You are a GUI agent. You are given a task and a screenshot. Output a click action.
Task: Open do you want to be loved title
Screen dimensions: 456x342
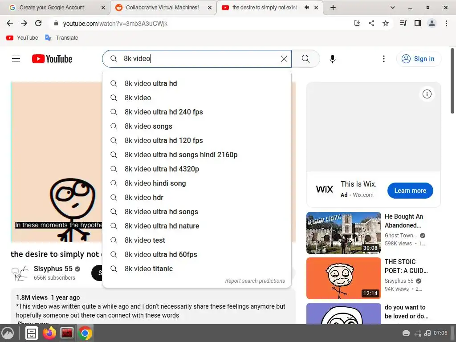click(406, 311)
